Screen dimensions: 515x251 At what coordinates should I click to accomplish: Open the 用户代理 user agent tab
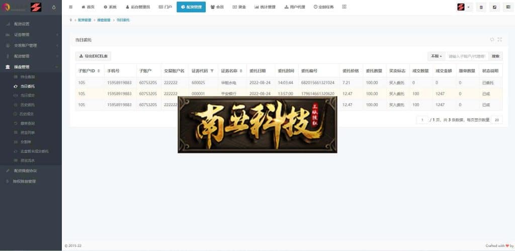coord(295,7)
